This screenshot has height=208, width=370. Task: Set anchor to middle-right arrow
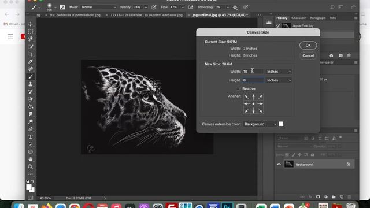coord(260,104)
